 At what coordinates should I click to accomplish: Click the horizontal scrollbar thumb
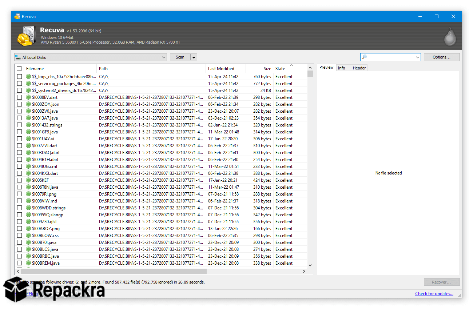[114, 272]
